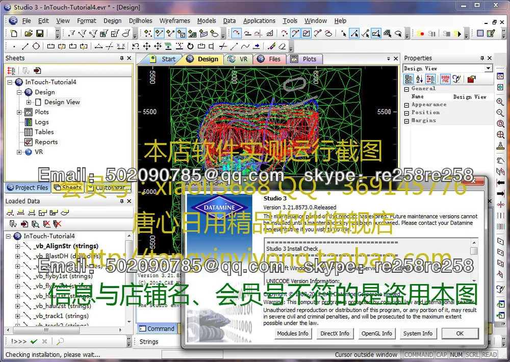Click the About dialog text box scrollbar
Screen dimensions: 510x362
[474, 261]
